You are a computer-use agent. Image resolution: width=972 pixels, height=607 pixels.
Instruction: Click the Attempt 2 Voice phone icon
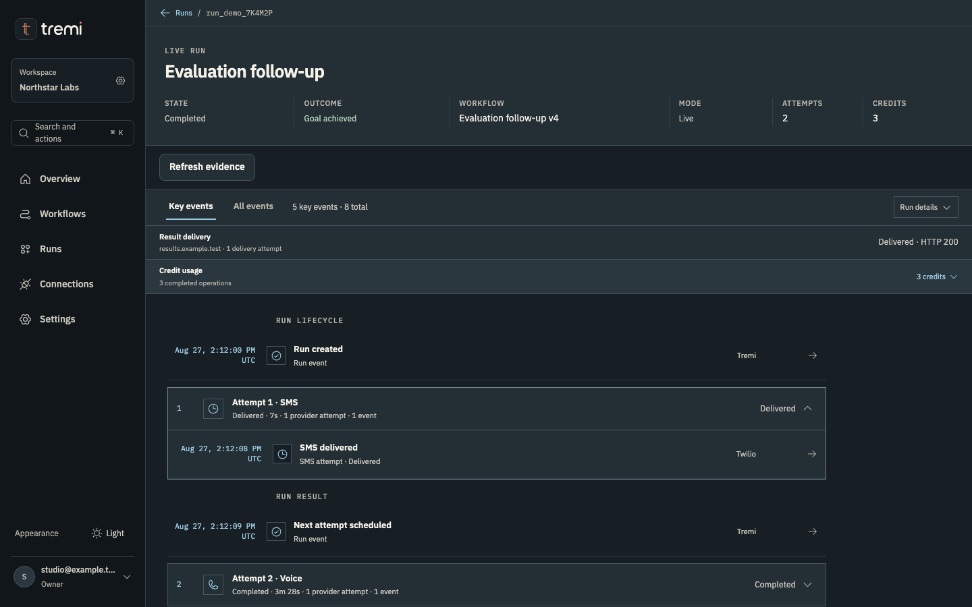[213, 585]
